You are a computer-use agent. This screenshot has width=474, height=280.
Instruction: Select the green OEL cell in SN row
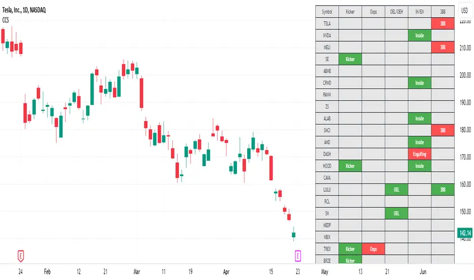point(396,213)
